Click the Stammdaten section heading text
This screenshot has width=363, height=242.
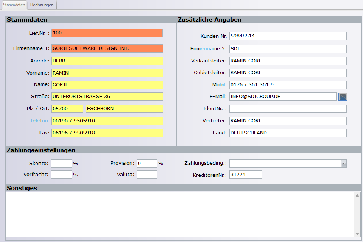coord(27,20)
